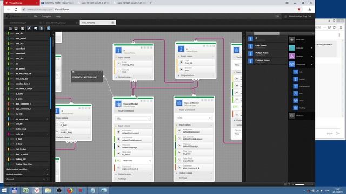Select the Component category icon
The width and height of the screenshot is (346, 194).
(292, 65)
